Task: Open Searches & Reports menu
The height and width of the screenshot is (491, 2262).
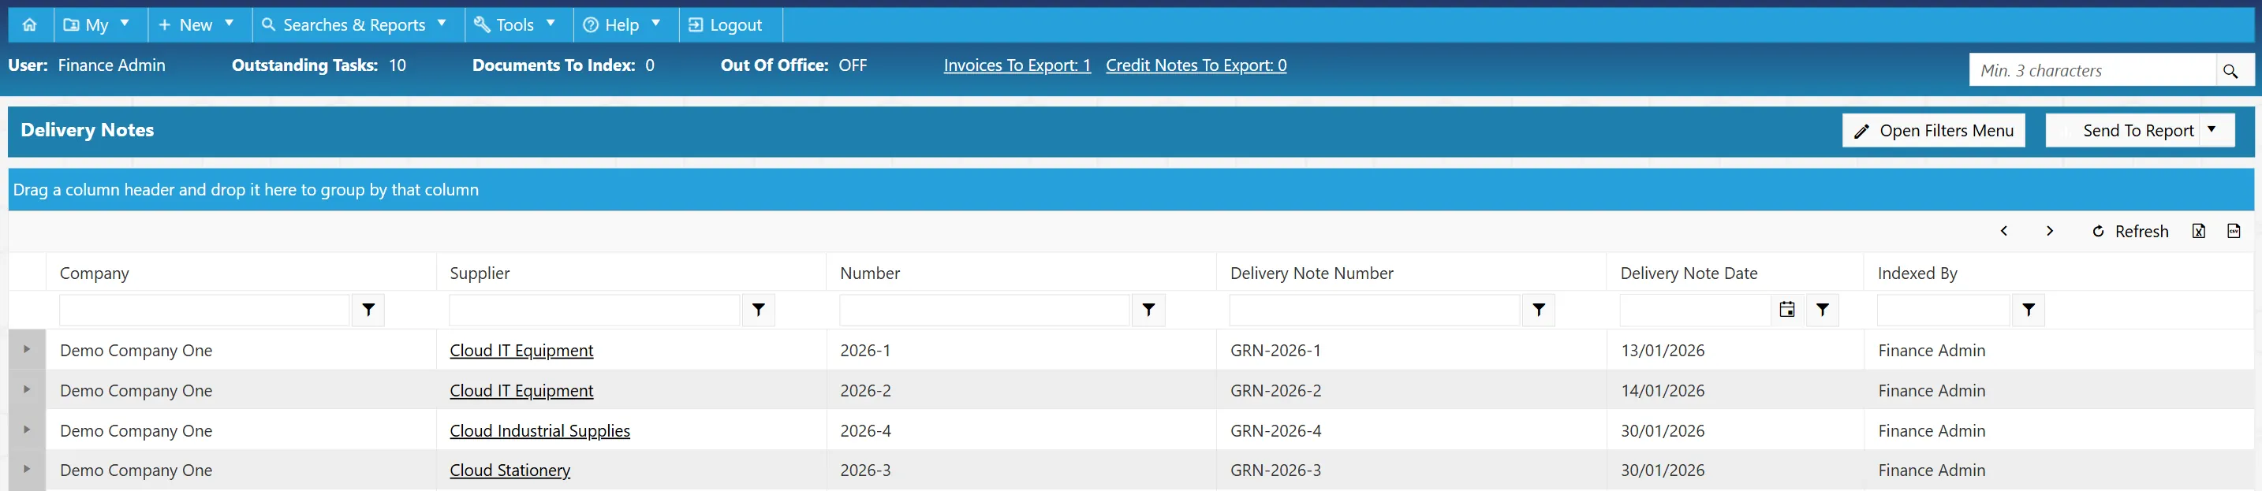Action: 355,24
